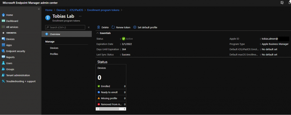This screenshot has width=291, height=115.
Task: Collapse the resource menu next to search
Action: click(89, 27)
